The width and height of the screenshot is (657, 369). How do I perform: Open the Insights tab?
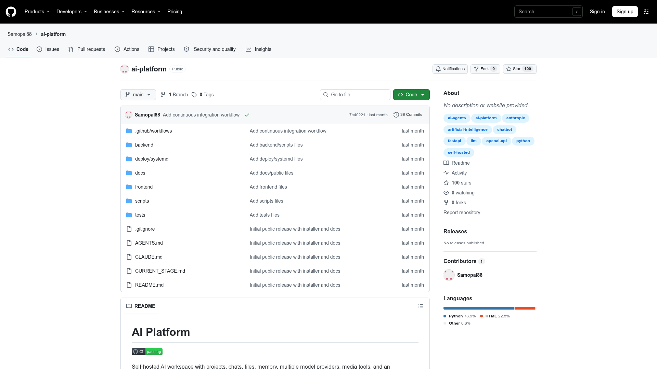point(258,49)
